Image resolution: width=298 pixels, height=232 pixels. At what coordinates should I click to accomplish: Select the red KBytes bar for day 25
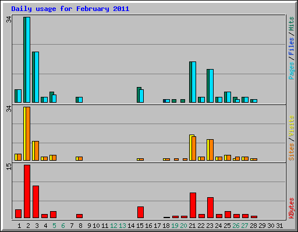tap(228, 215)
